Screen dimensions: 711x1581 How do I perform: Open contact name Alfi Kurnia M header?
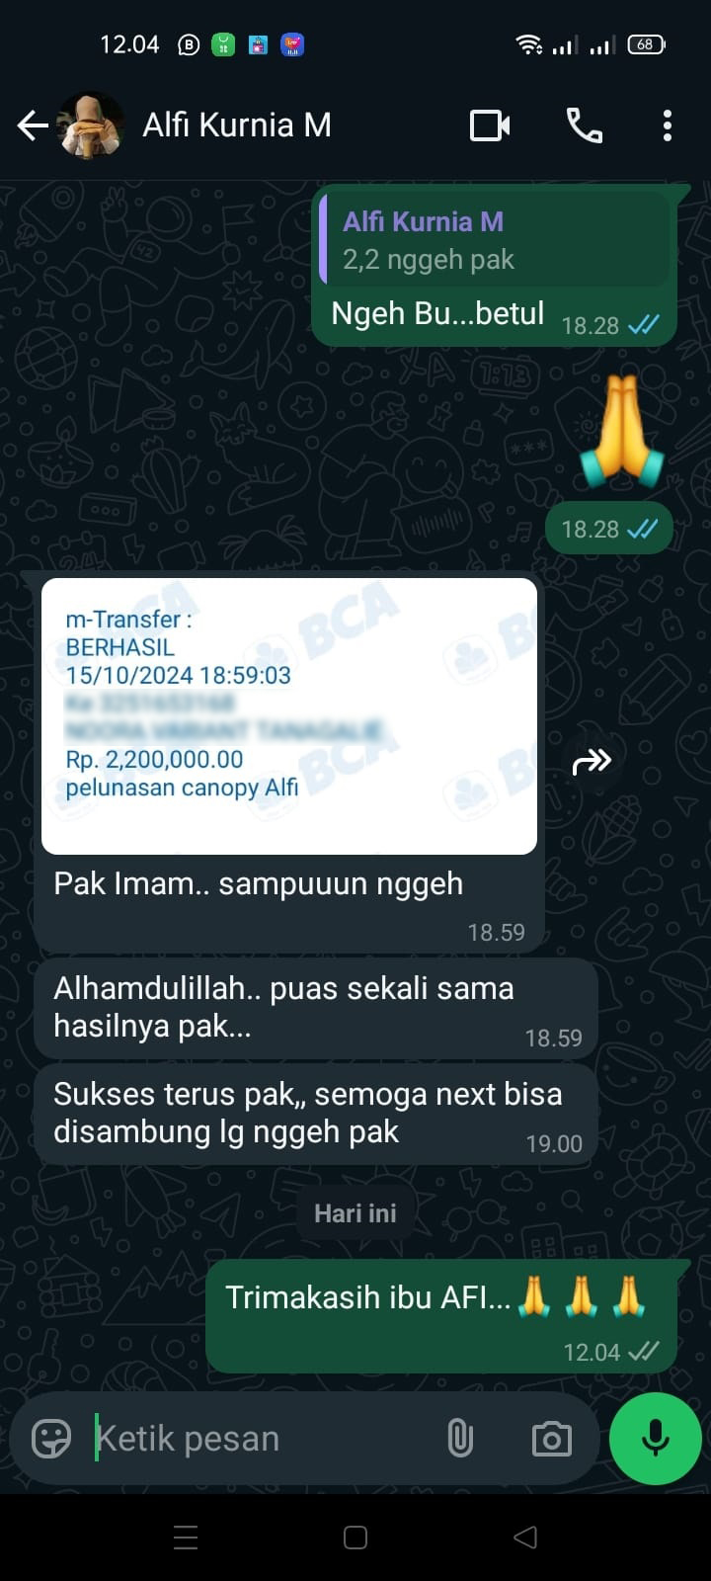237,125
